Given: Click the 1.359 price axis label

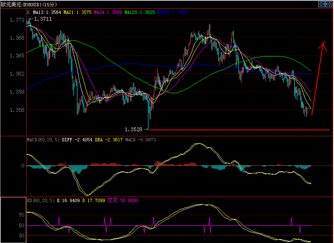Looking at the screenshot, I should pyautogui.click(x=17, y=92).
